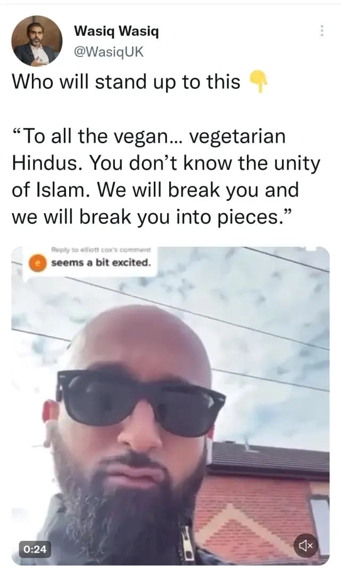Click the line 'of Islam. We will break'

(x=155, y=190)
